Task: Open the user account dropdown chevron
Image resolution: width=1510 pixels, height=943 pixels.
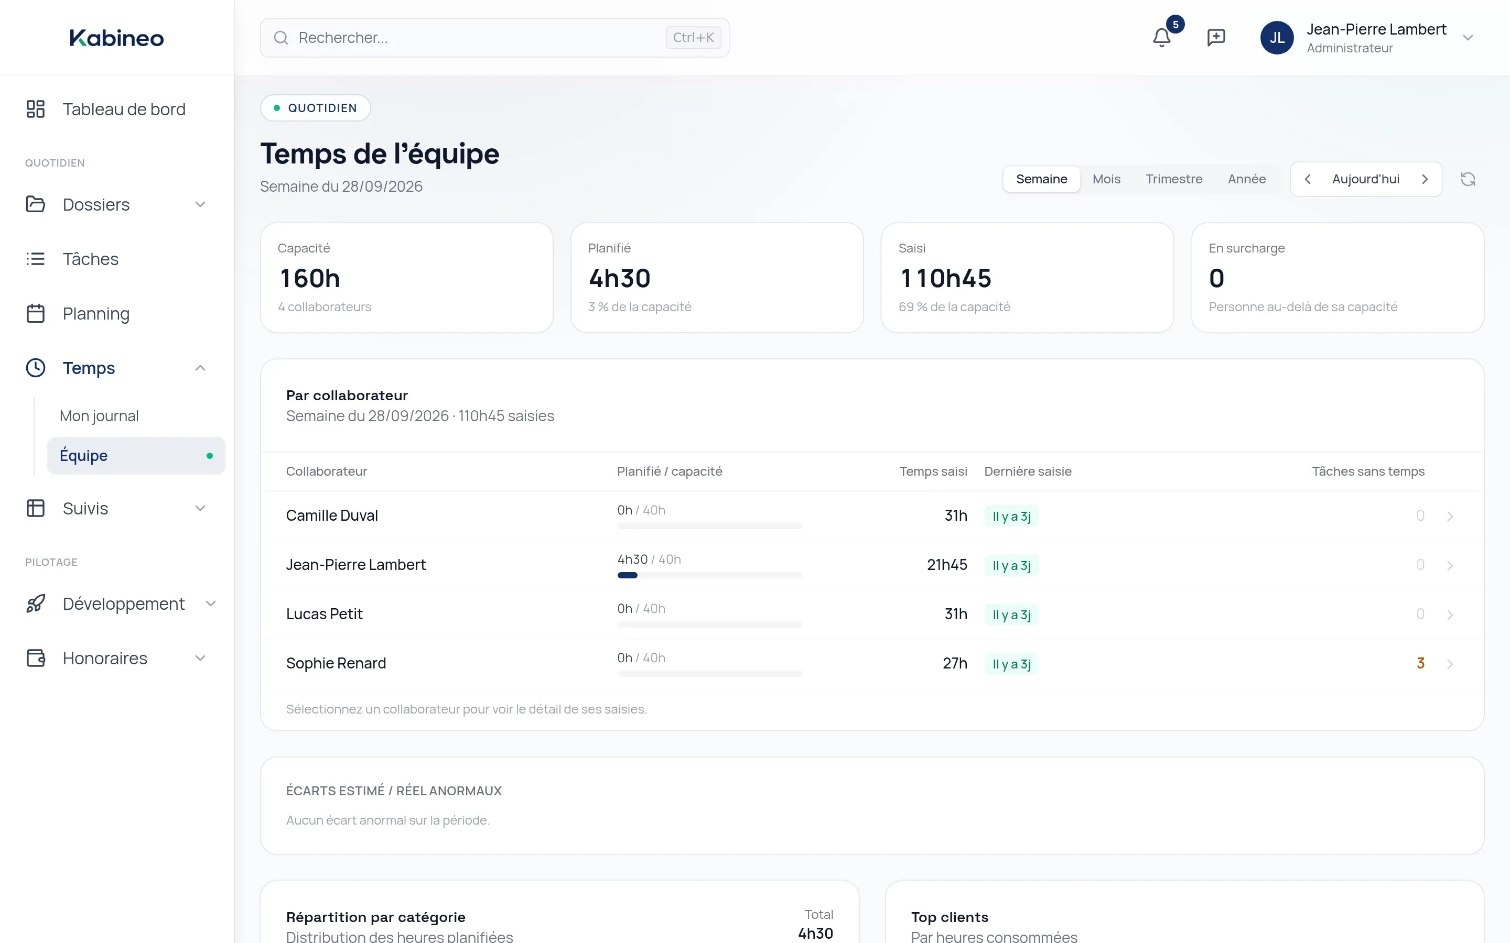Action: click(1468, 37)
